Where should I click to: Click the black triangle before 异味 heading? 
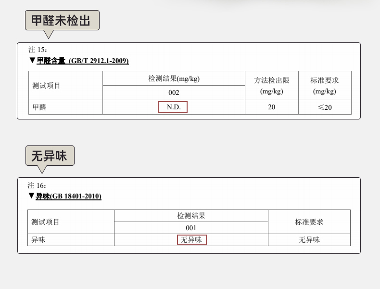pos(31,196)
